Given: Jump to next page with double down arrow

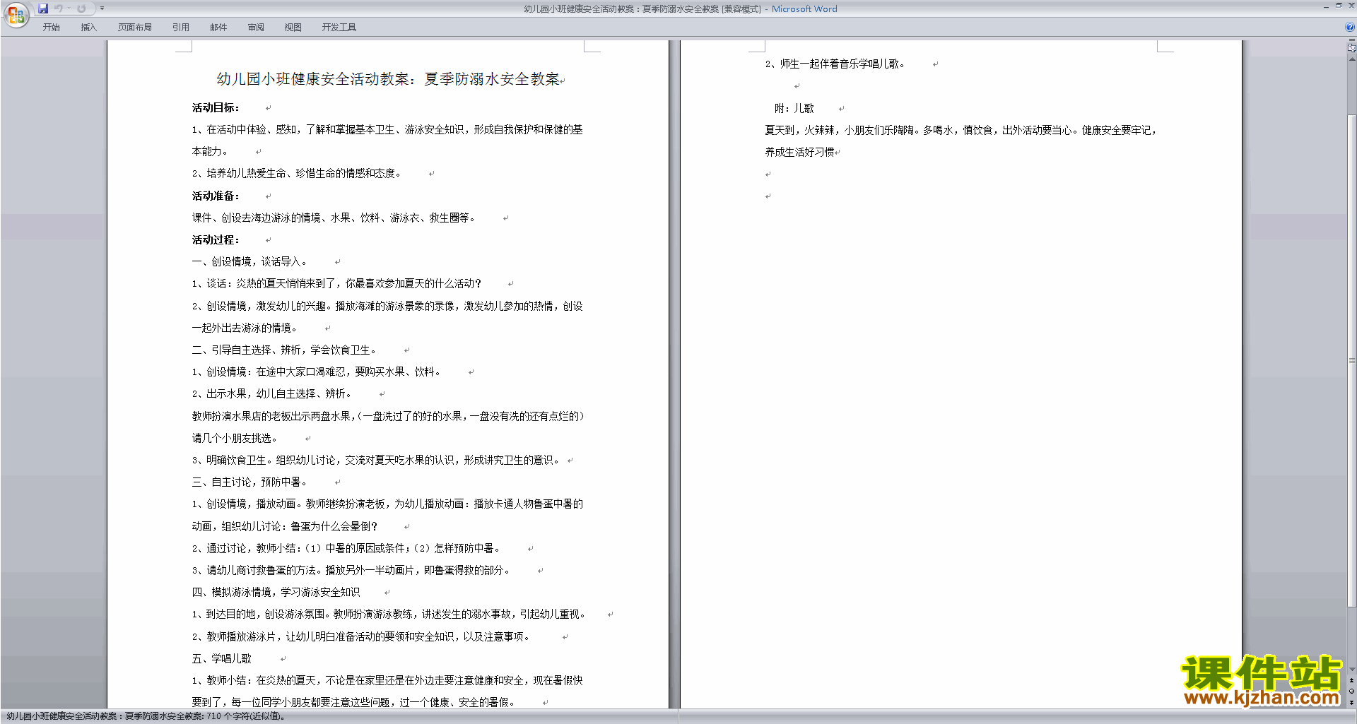Looking at the screenshot, I should 1351,702.
